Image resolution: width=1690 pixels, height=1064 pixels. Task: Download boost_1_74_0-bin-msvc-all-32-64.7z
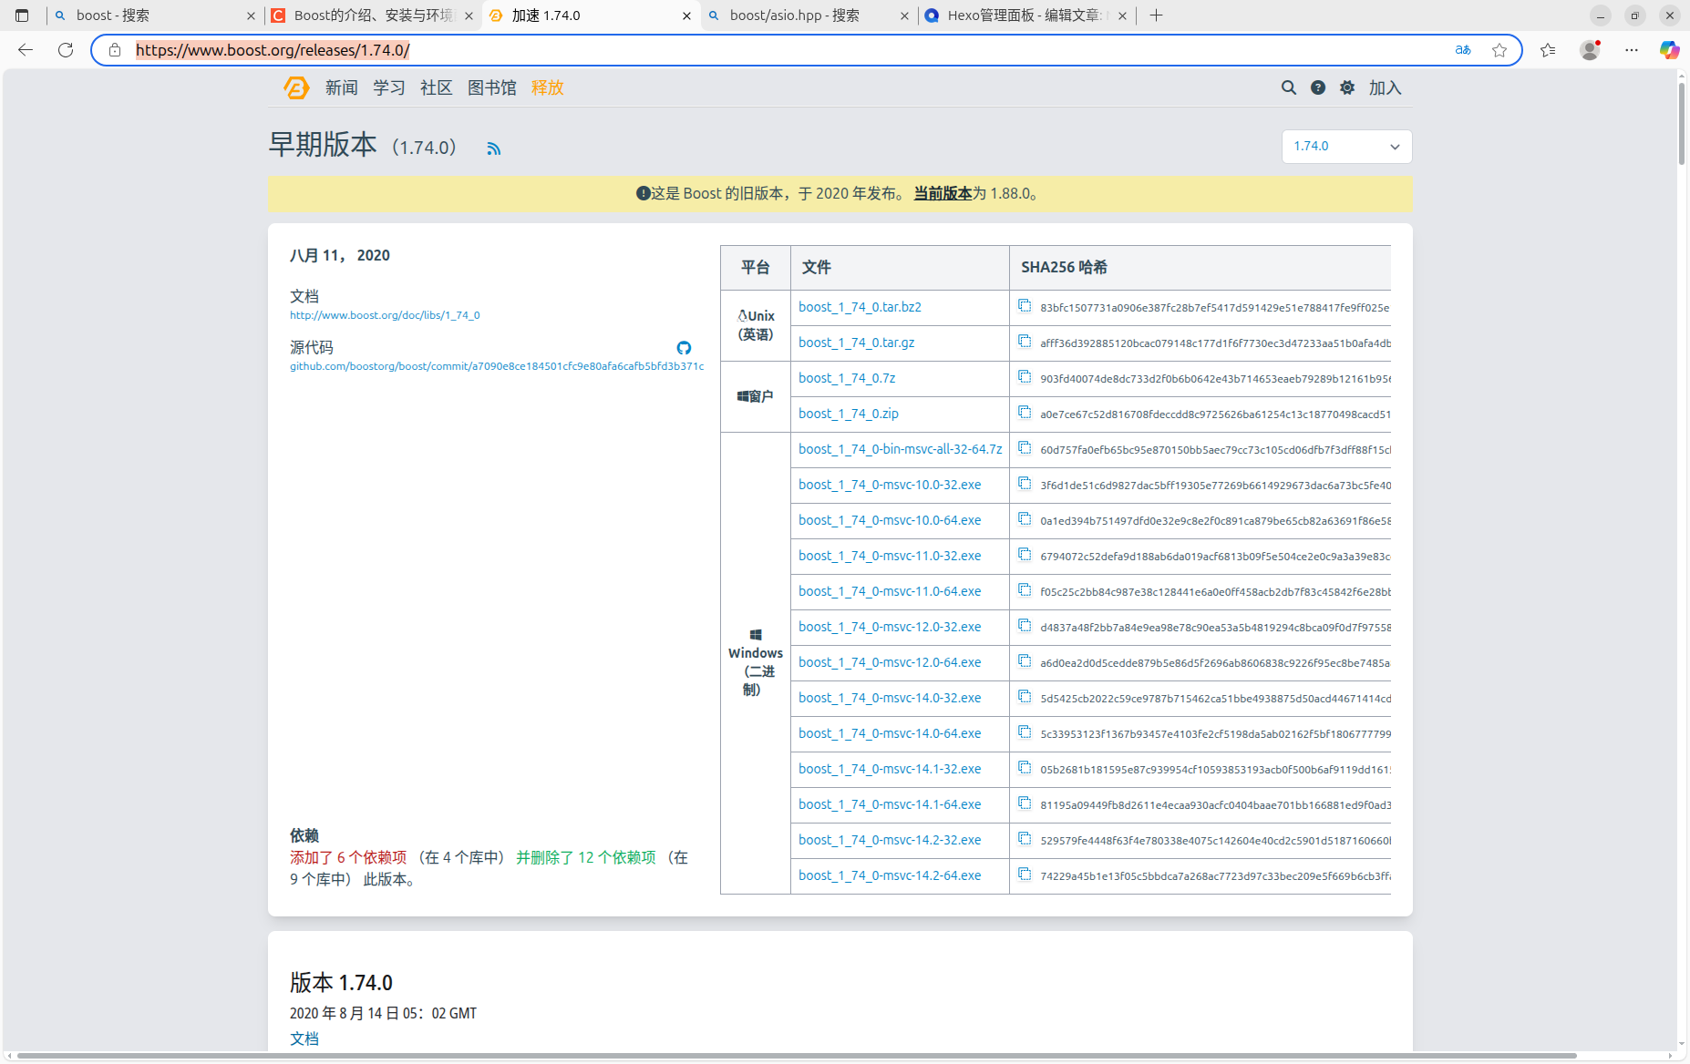(901, 449)
